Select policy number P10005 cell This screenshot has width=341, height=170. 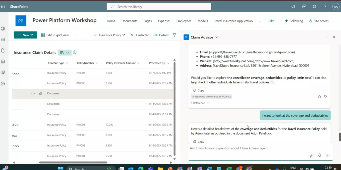tap(81, 125)
